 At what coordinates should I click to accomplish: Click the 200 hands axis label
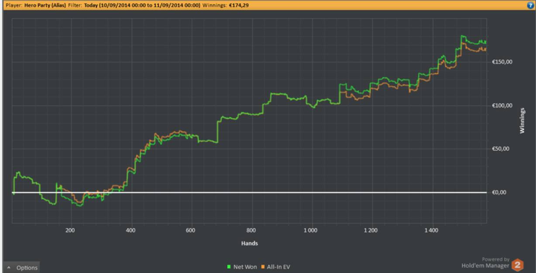(70, 230)
